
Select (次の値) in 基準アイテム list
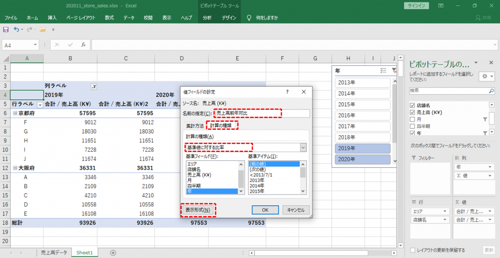tap(274, 169)
